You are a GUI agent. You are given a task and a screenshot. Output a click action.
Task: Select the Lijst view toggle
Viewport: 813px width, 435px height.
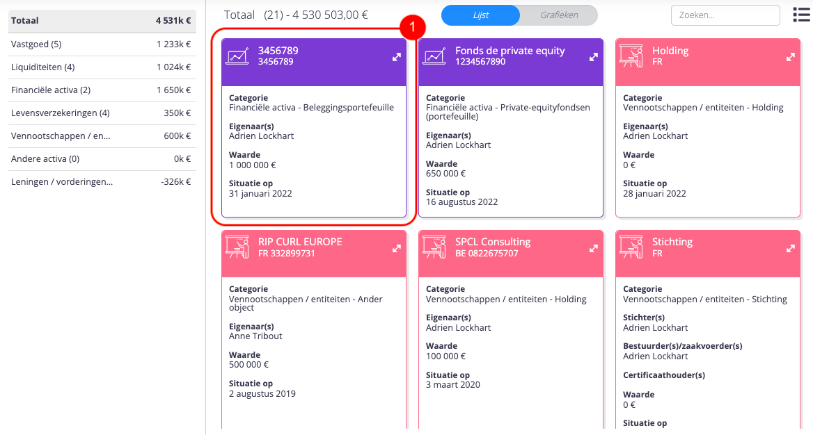click(481, 15)
